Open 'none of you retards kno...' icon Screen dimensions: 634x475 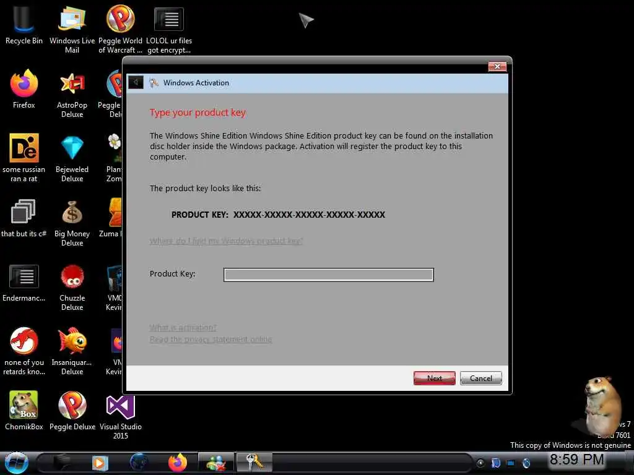(x=24, y=351)
